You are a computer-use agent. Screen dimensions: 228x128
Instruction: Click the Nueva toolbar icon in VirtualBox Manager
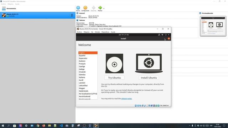78,8
